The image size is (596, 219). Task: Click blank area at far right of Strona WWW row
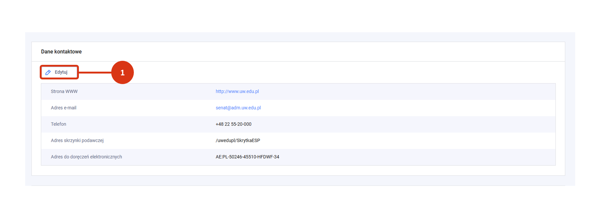click(497, 92)
